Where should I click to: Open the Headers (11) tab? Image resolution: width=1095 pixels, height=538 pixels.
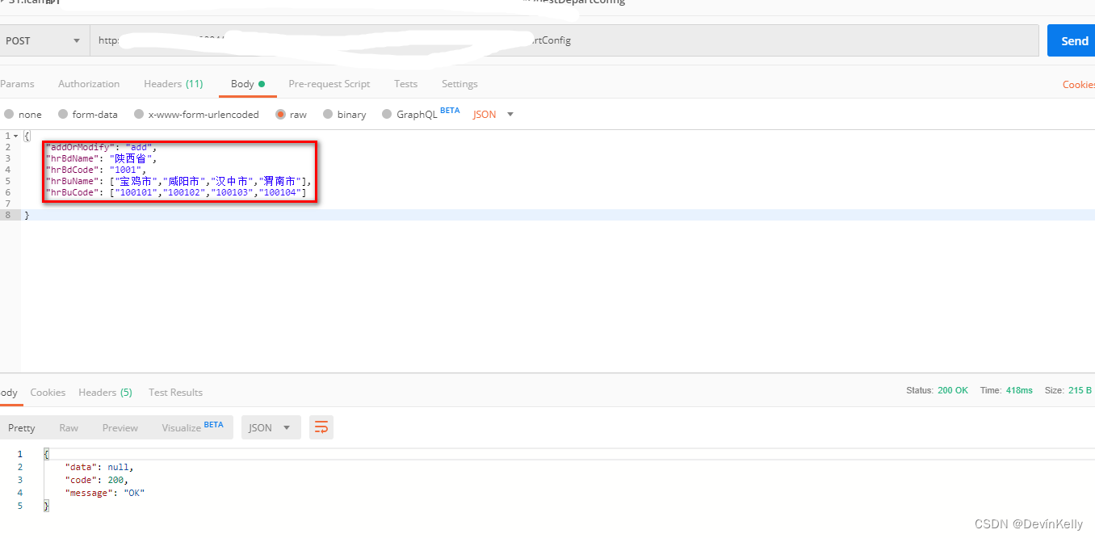(173, 83)
